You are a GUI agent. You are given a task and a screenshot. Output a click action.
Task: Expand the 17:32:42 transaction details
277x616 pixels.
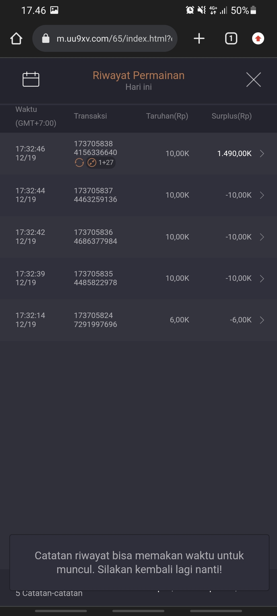262,237
